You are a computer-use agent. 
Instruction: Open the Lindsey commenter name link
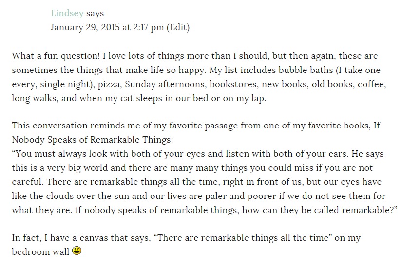click(67, 13)
